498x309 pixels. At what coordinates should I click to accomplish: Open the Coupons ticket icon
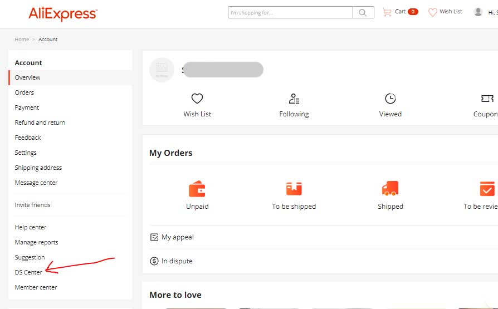point(487,99)
